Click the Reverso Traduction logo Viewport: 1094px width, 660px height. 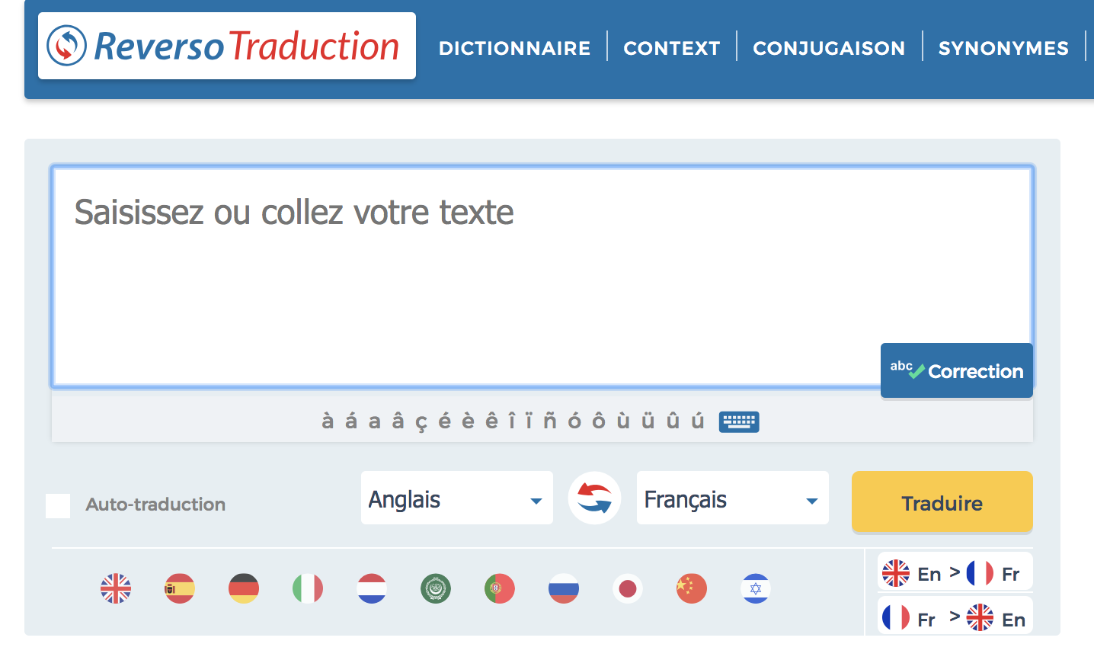[x=227, y=46]
